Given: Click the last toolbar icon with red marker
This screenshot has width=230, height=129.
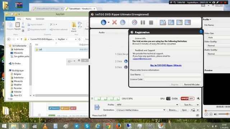Looking at the screenshot, I should [x=188, y=22].
